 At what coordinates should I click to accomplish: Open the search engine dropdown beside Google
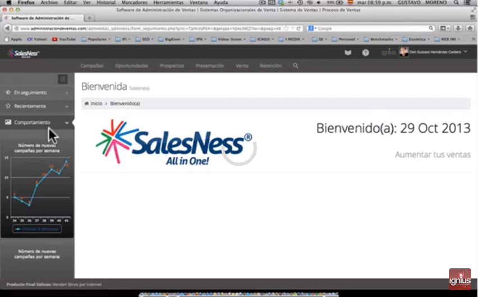(x=312, y=29)
